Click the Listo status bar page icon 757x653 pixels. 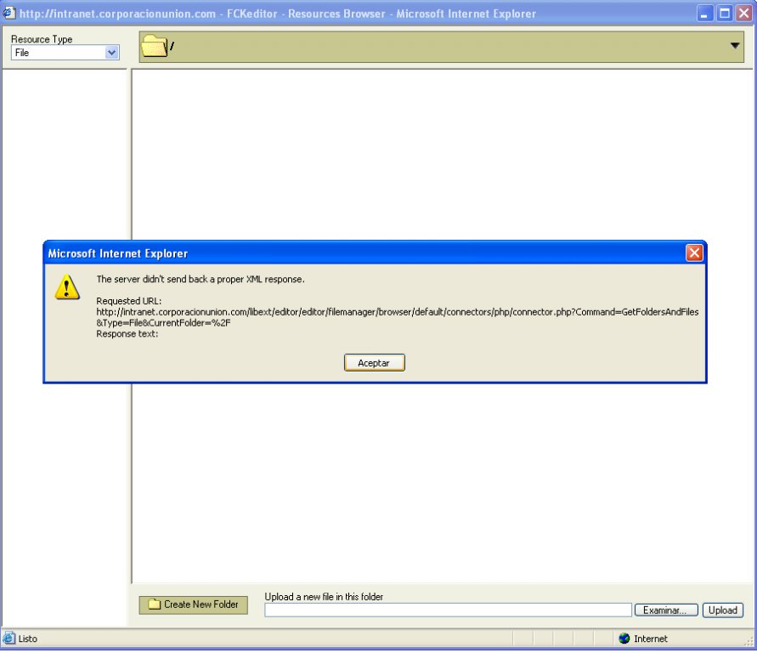pyautogui.click(x=8, y=638)
